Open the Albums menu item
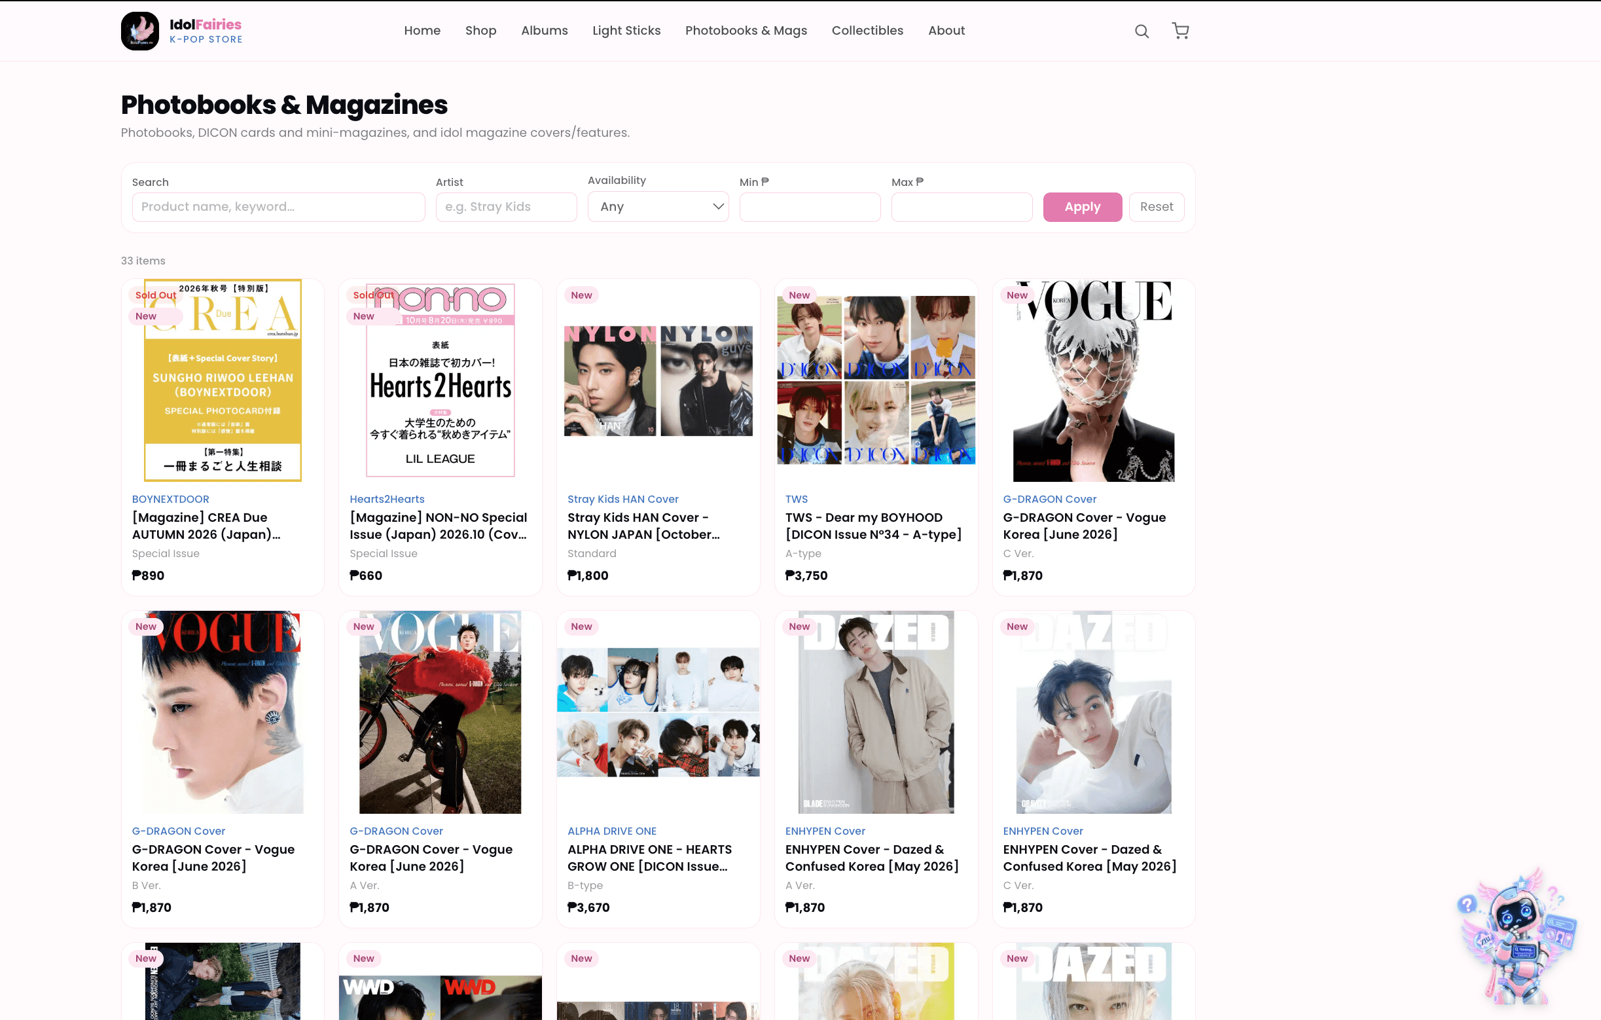The width and height of the screenshot is (1601, 1020). 544,31
